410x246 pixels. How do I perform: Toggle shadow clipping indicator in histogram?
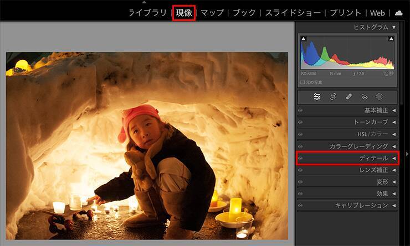pyautogui.click(x=303, y=39)
